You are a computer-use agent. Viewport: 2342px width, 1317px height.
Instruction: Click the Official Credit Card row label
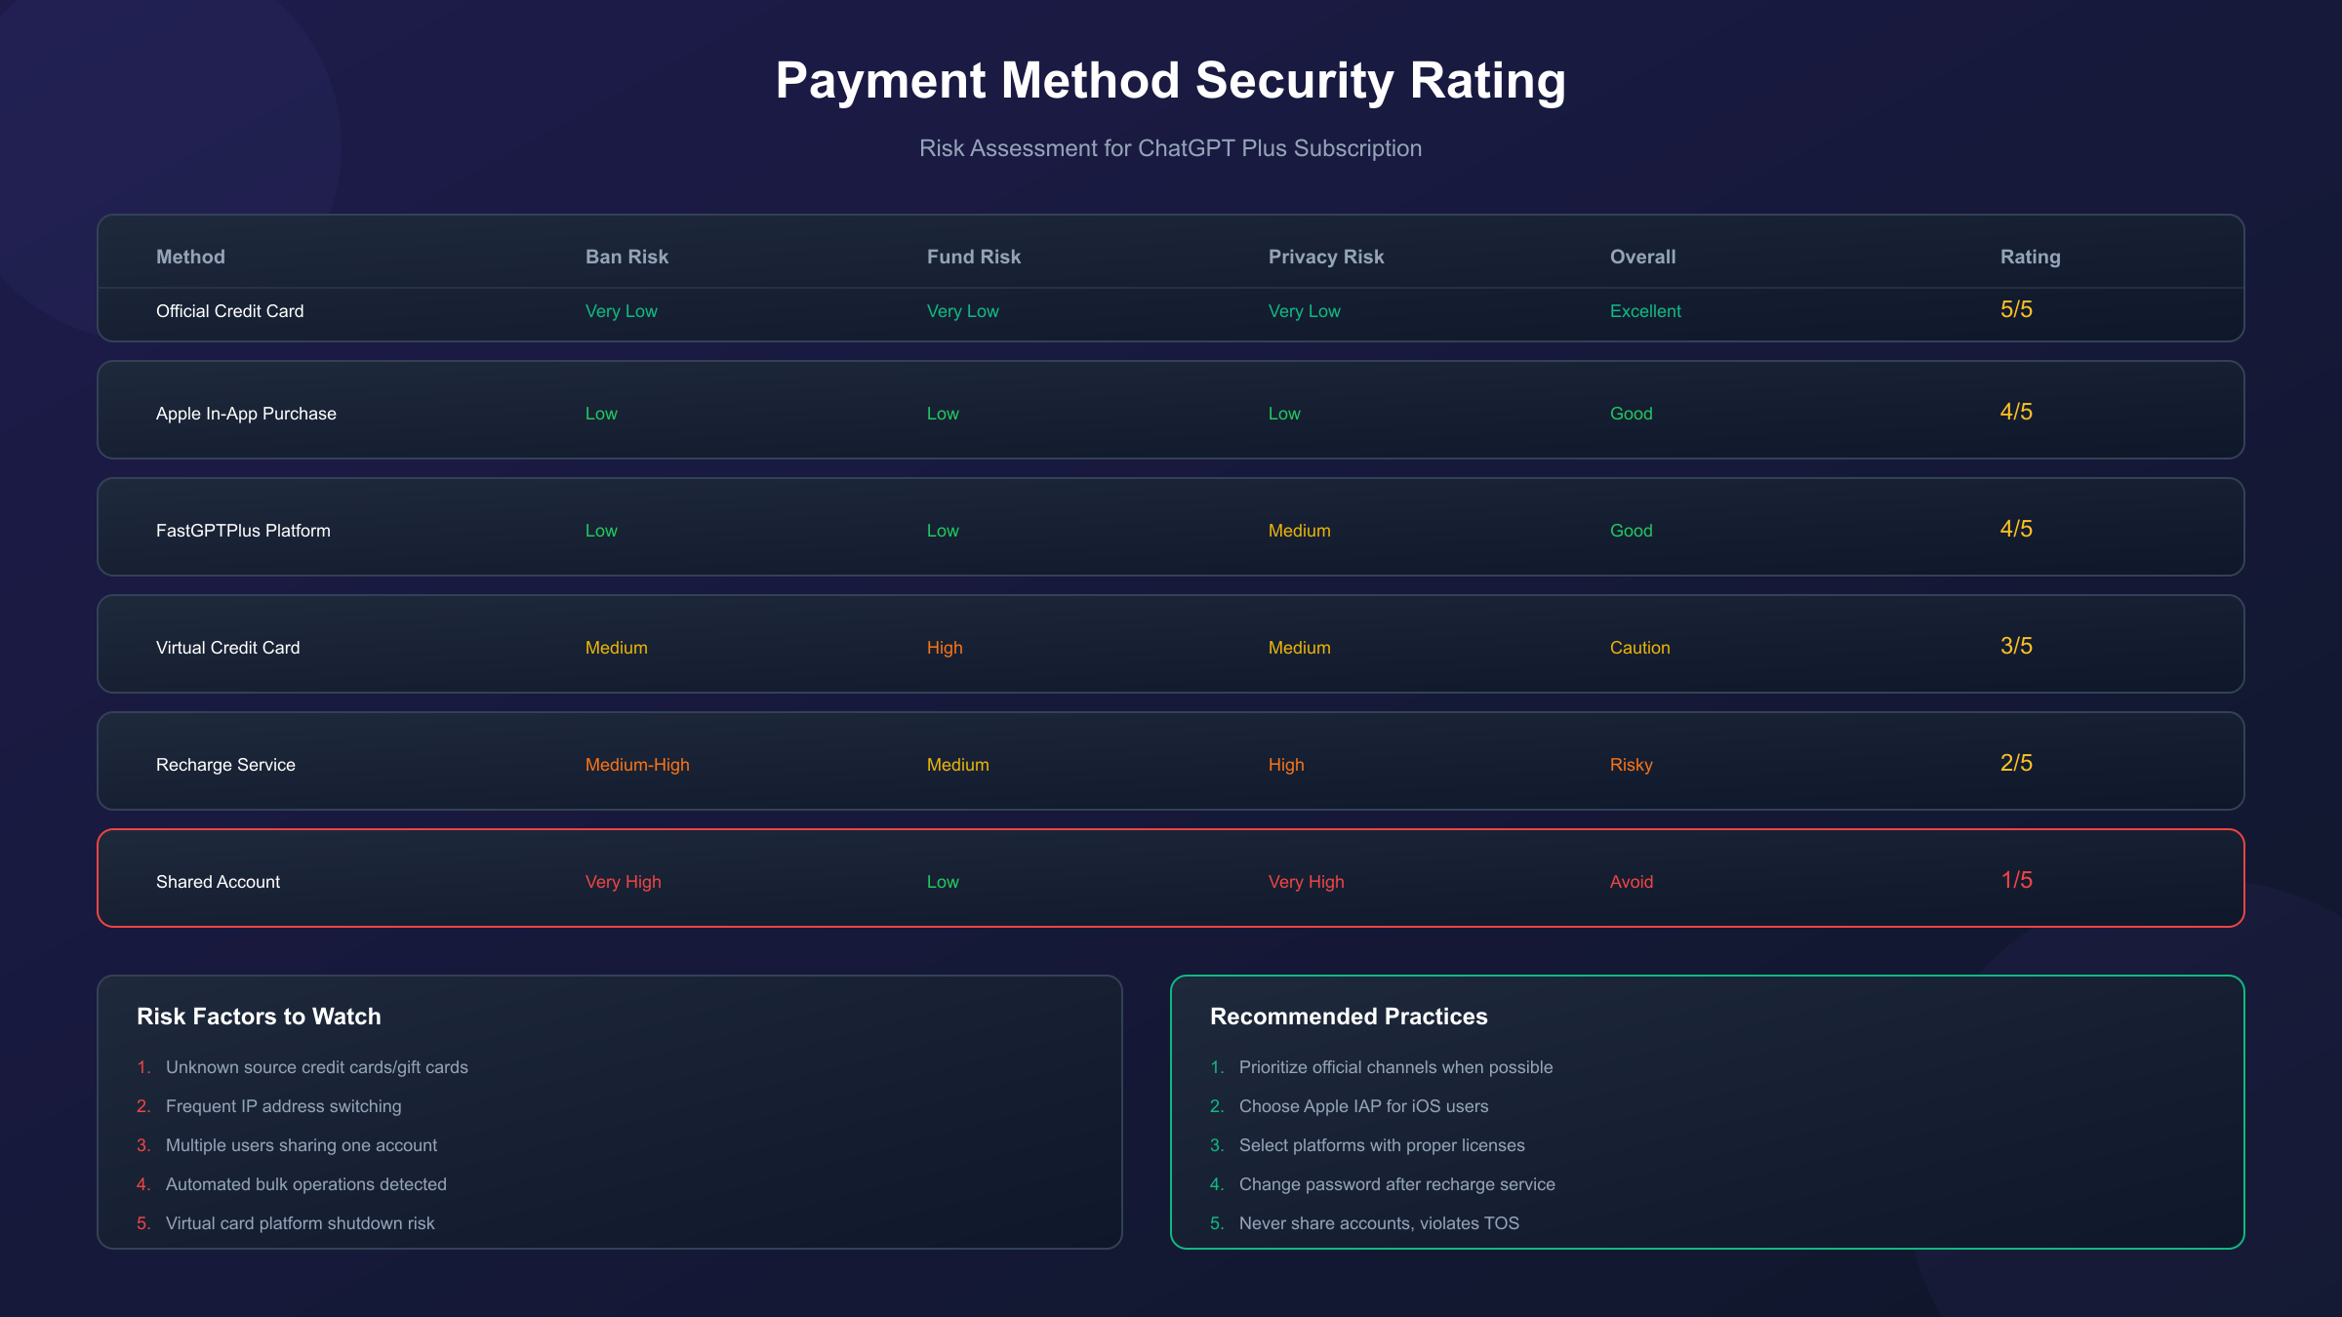(x=229, y=311)
